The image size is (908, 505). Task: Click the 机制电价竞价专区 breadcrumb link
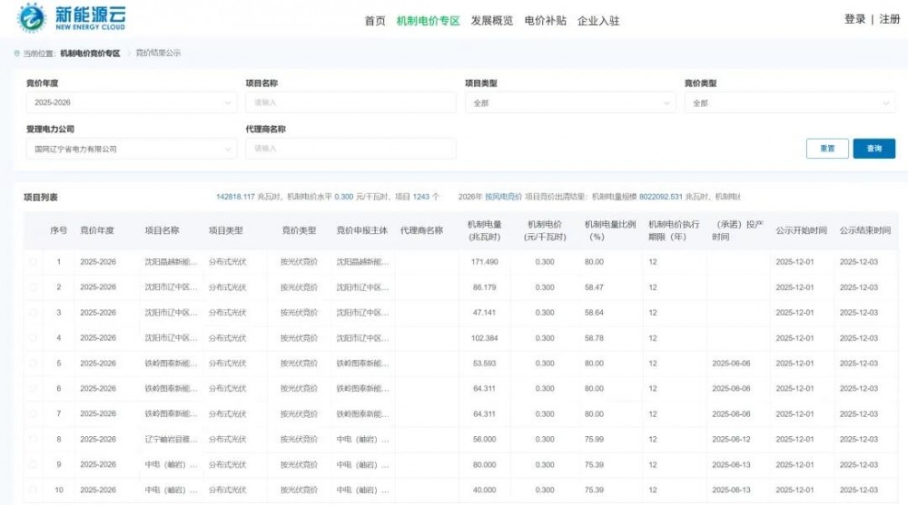90,53
